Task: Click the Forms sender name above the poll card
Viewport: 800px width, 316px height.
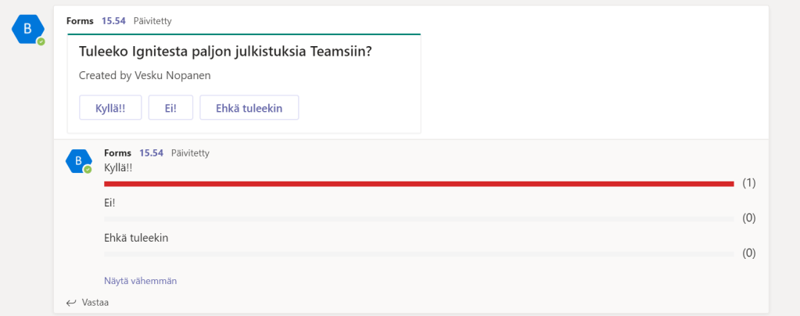Action: pyautogui.click(x=80, y=21)
